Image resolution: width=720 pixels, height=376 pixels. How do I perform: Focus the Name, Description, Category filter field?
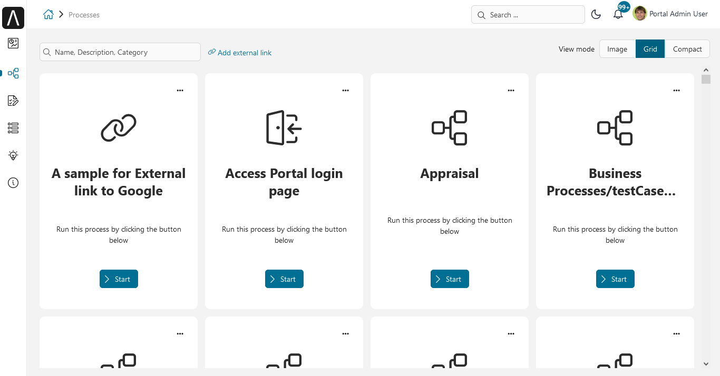pos(120,52)
